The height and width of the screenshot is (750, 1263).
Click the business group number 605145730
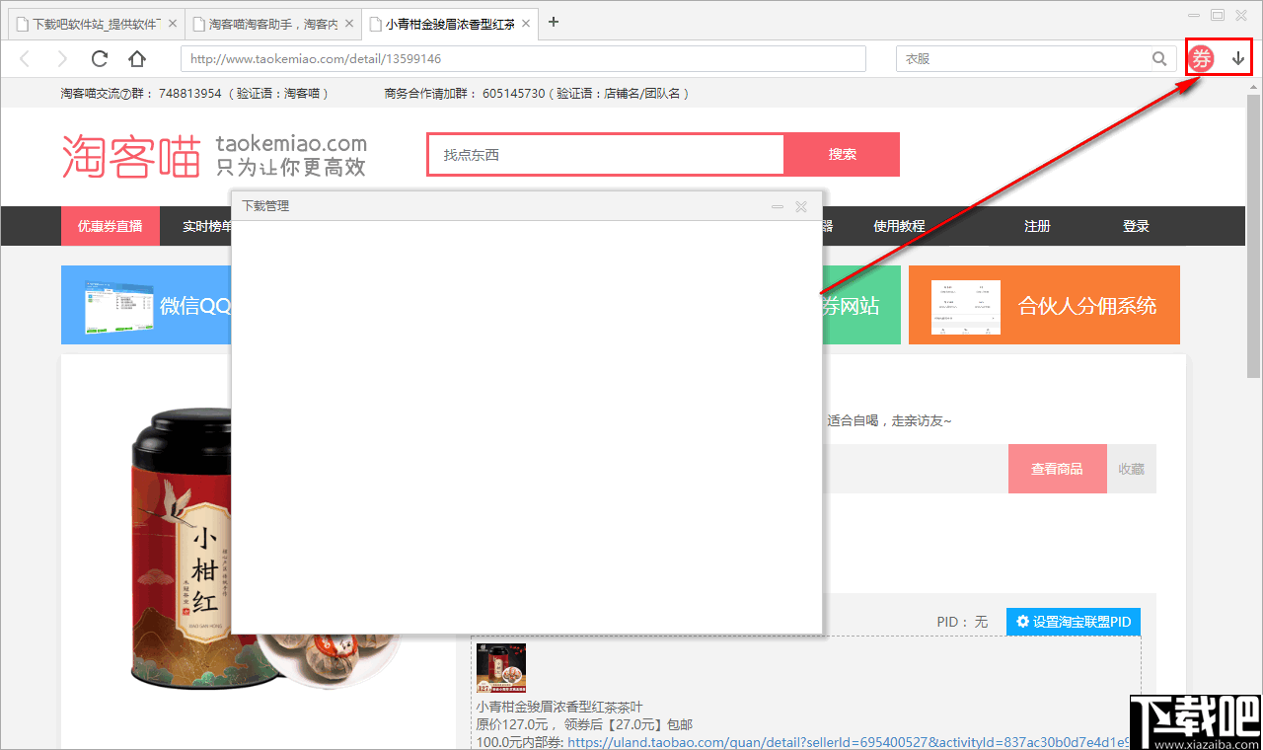point(514,94)
